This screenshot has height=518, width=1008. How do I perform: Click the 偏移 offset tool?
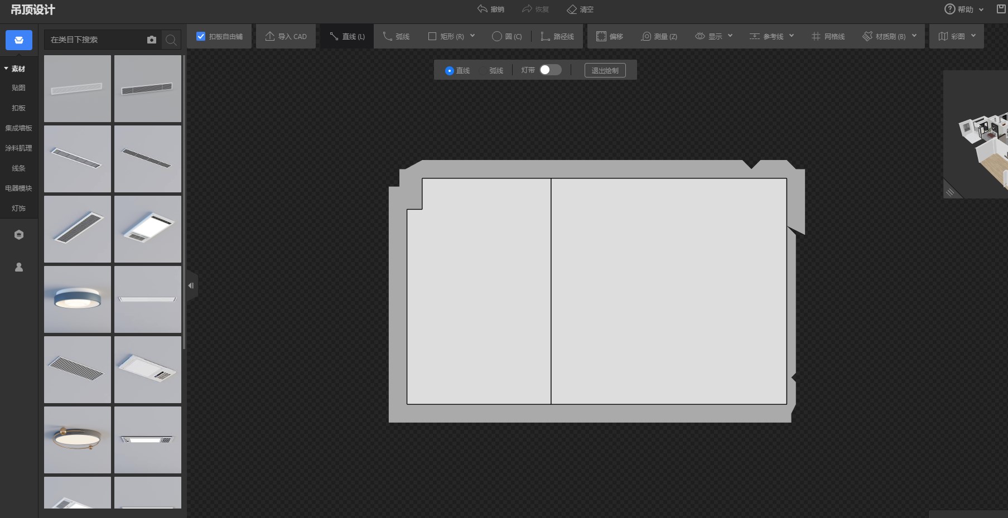click(609, 36)
